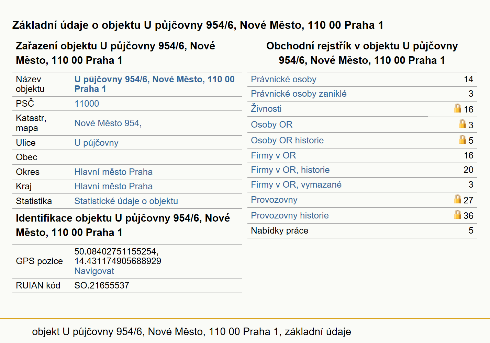Click the U půjčovny street link

[x=96, y=143]
